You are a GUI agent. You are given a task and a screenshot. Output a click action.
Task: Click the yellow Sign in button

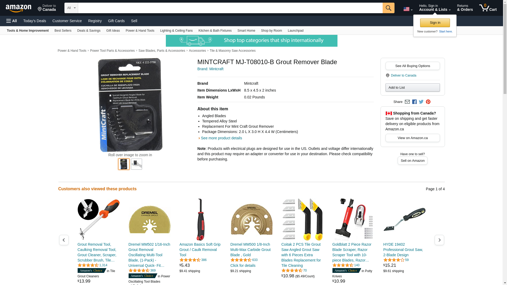[435, 23]
